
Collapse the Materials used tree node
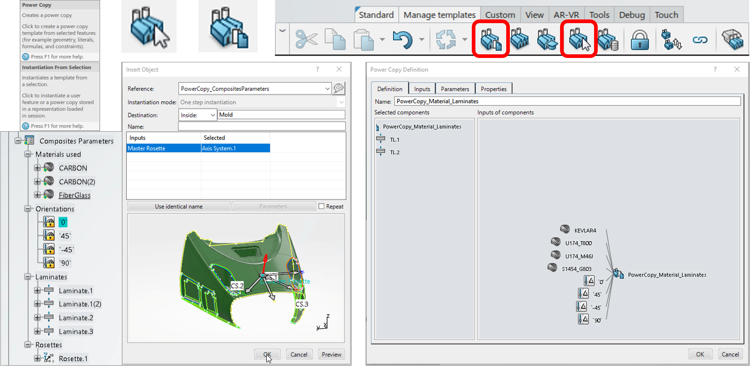point(28,154)
